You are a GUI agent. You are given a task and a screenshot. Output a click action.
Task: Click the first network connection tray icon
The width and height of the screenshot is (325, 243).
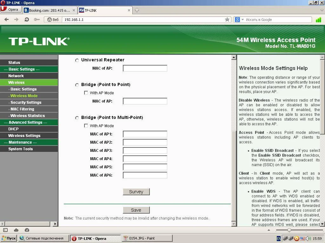[x=285, y=239]
